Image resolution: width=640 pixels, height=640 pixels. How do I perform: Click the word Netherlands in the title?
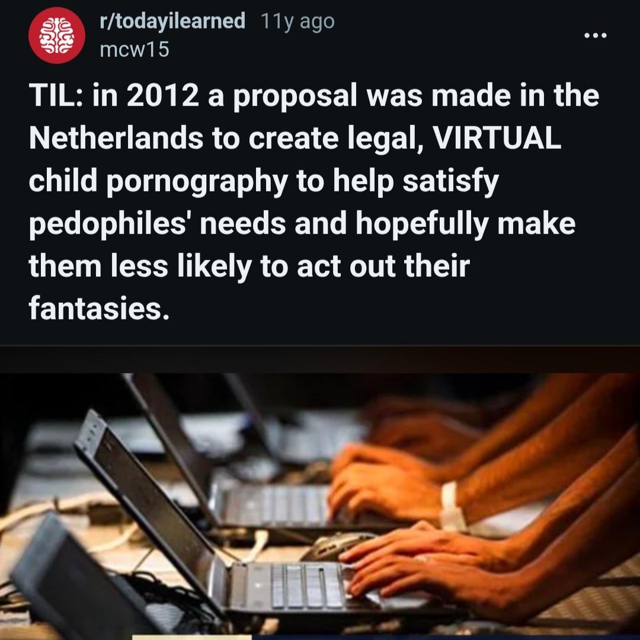click(x=116, y=137)
